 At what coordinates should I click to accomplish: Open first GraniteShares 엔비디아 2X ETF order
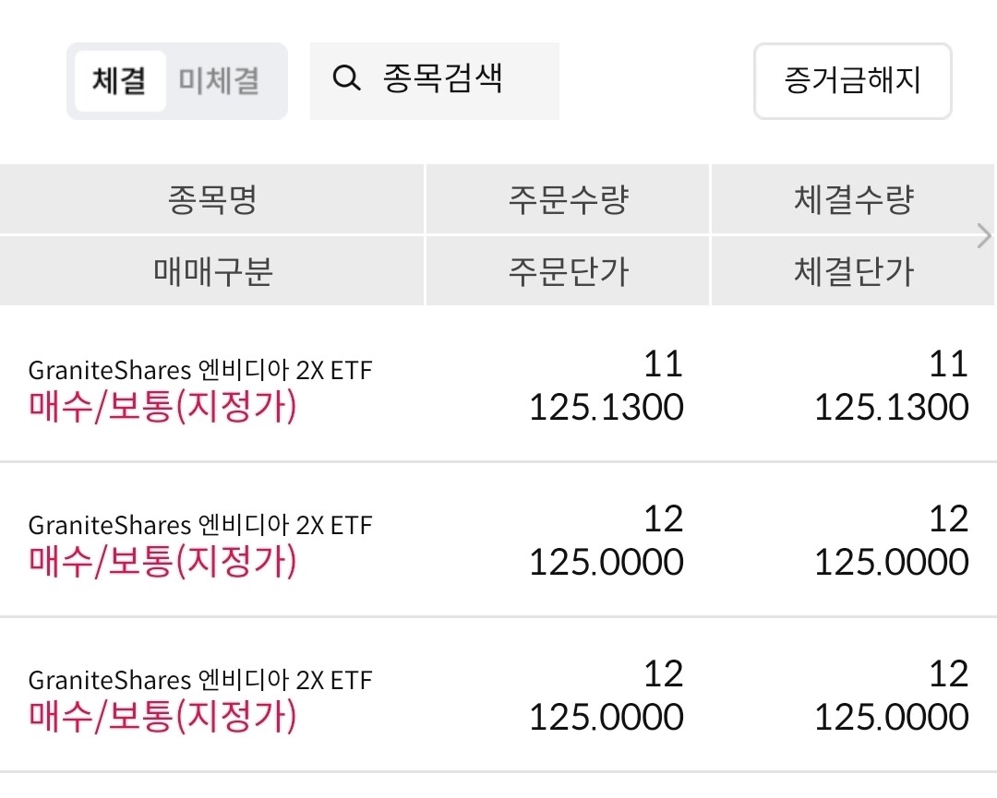[498, 385]
